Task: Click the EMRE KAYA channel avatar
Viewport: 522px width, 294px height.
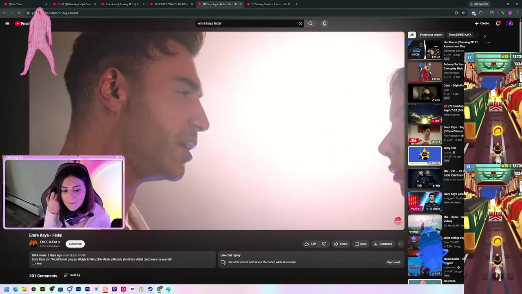Action: [x=33, y=244]
